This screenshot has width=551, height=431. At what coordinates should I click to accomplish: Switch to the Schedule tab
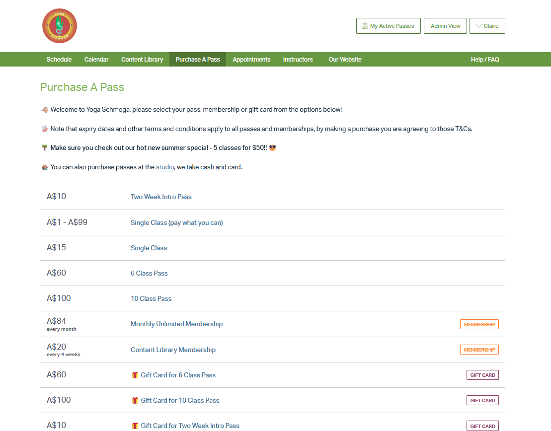click(59, 59)
